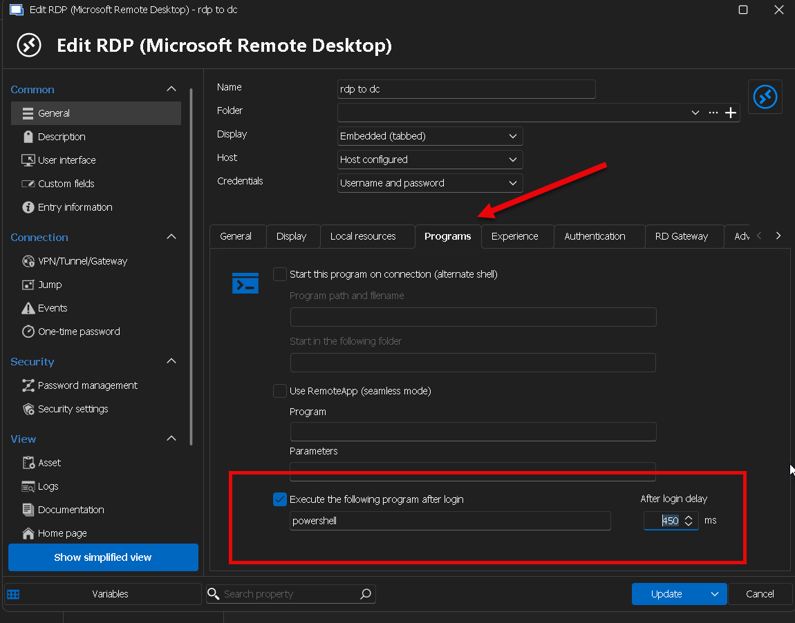This screenshot has height=623, width=795.
Task: Click the Connection section heading
Action: [39, 237]
